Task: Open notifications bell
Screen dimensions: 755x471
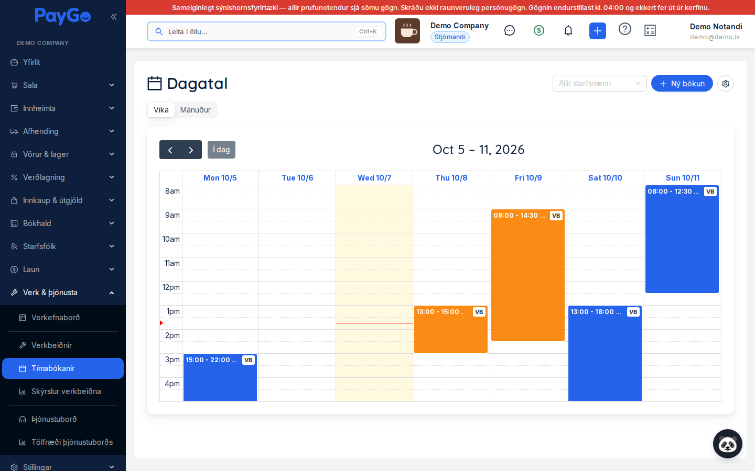Action: click(x=568, y=31)
